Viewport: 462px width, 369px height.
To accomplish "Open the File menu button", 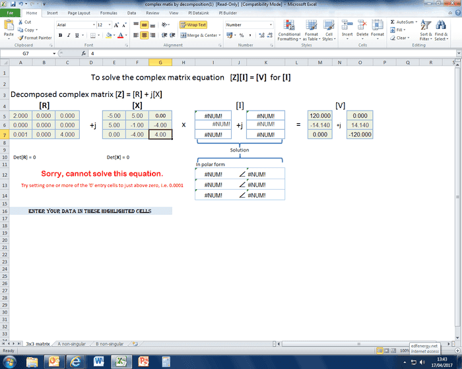I will click(x=11, y=13).
